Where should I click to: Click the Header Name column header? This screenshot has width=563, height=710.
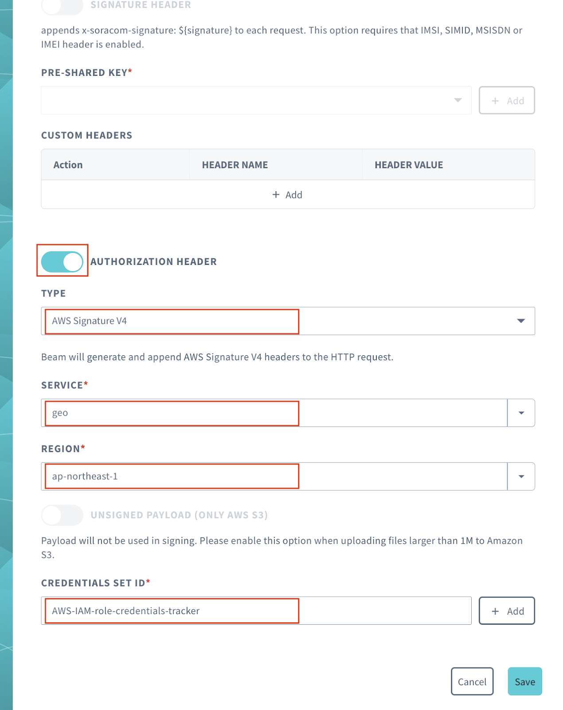(x=235, y=165)
